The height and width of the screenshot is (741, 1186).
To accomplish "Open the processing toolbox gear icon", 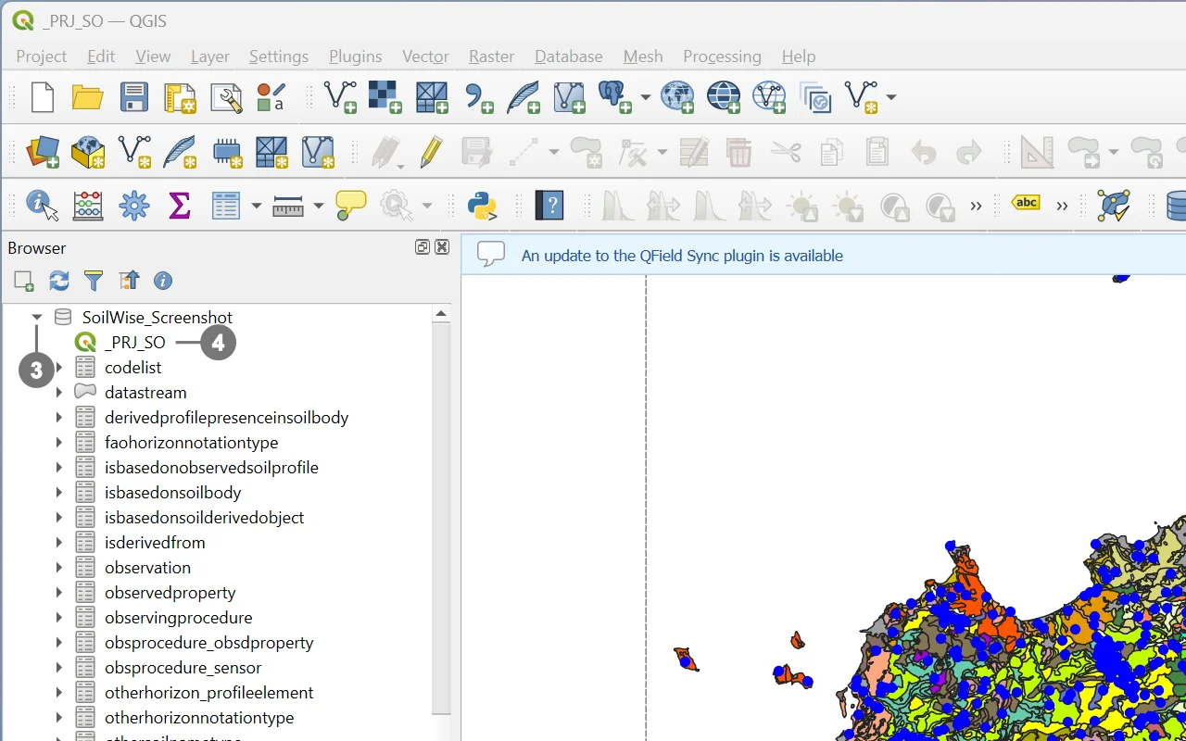I will pos(134,206).
